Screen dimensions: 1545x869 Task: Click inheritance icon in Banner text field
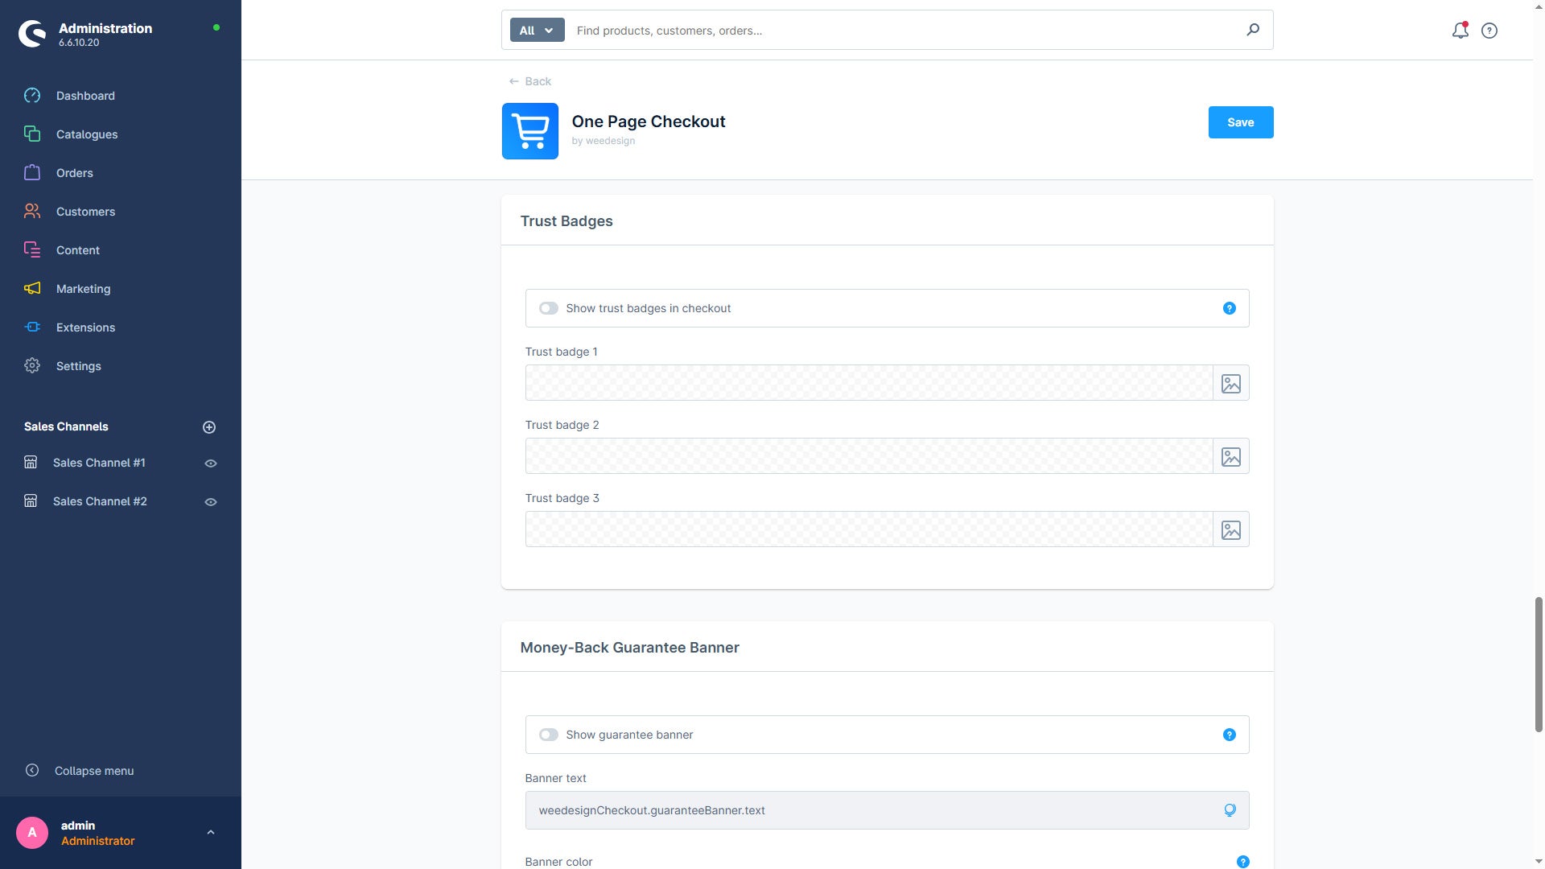(1230, 810)
